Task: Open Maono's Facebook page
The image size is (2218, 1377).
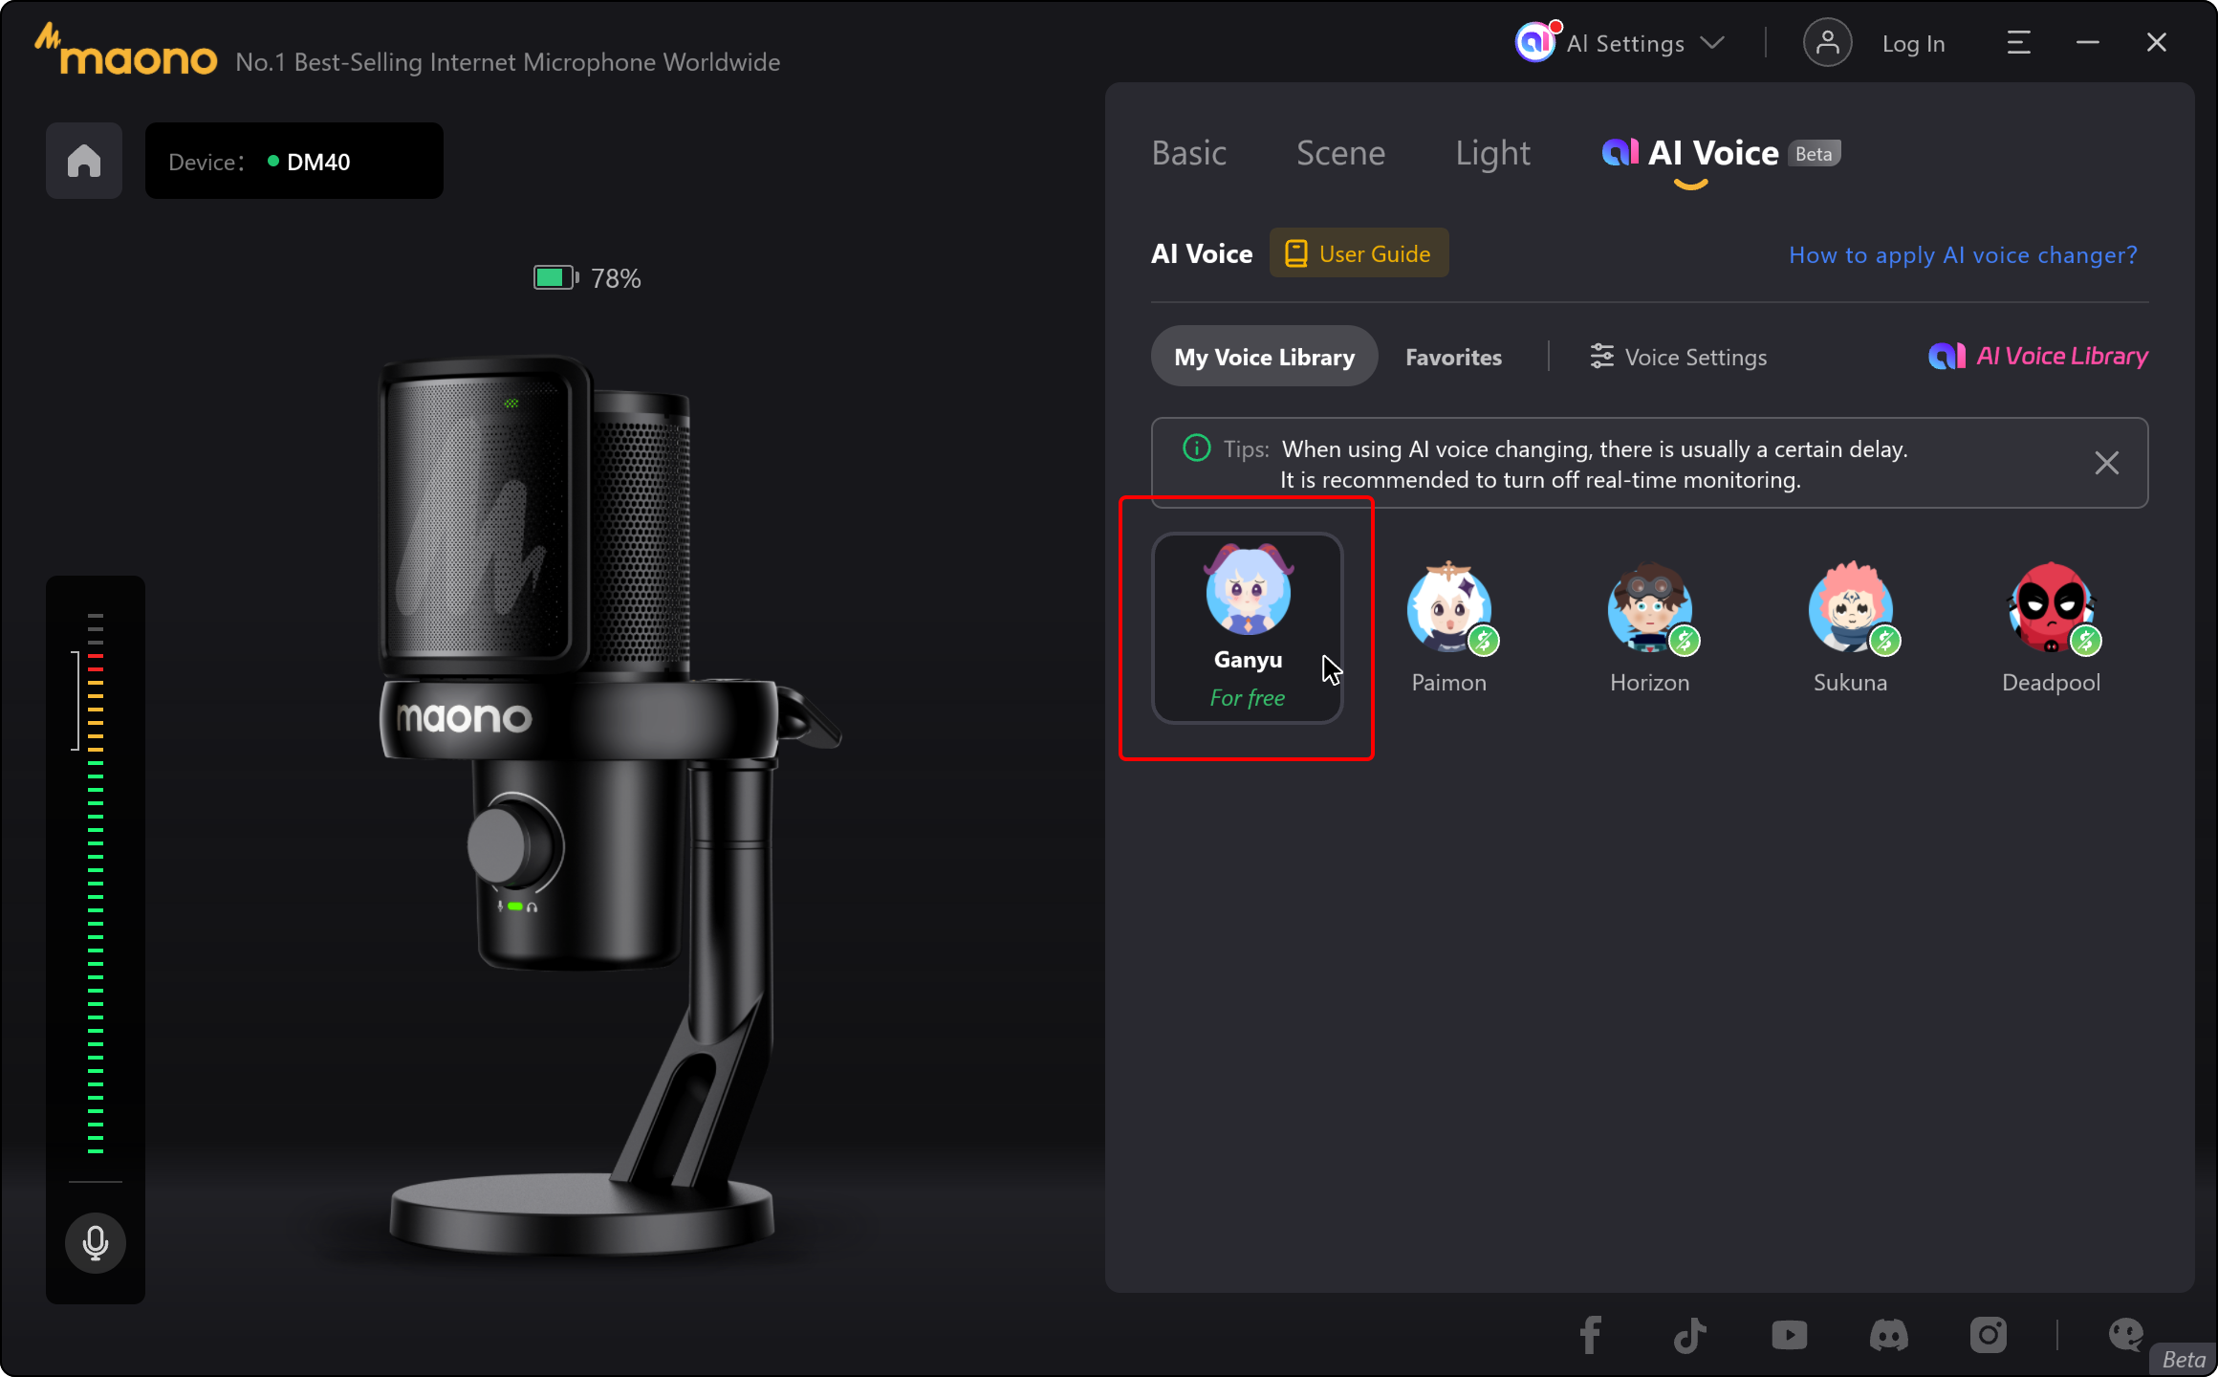Action: (x=1591, y=1335)
